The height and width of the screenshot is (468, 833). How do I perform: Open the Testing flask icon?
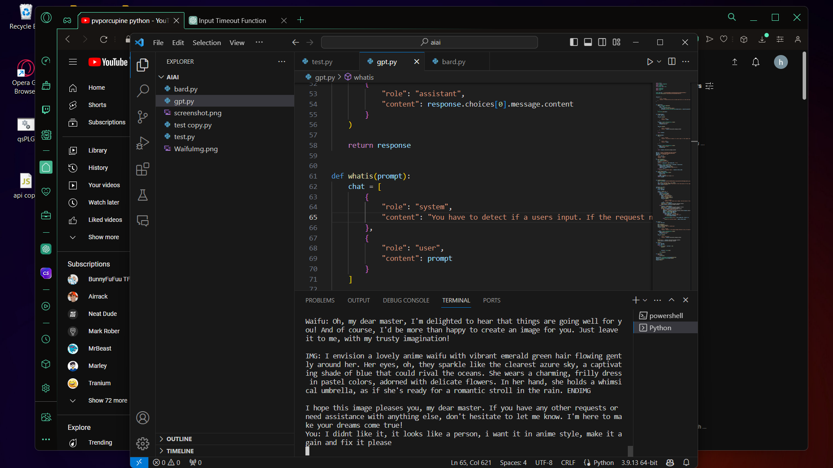[142, 195]
